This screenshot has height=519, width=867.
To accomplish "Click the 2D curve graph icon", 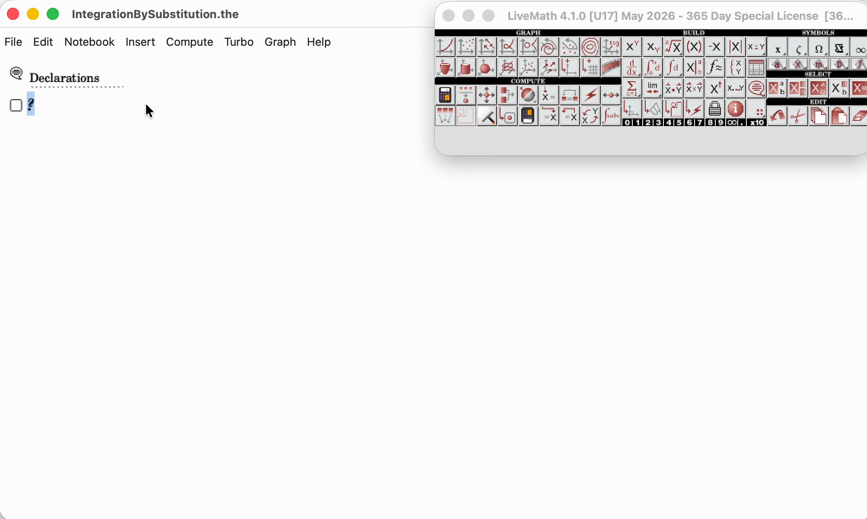I will [x=445, y=47].
